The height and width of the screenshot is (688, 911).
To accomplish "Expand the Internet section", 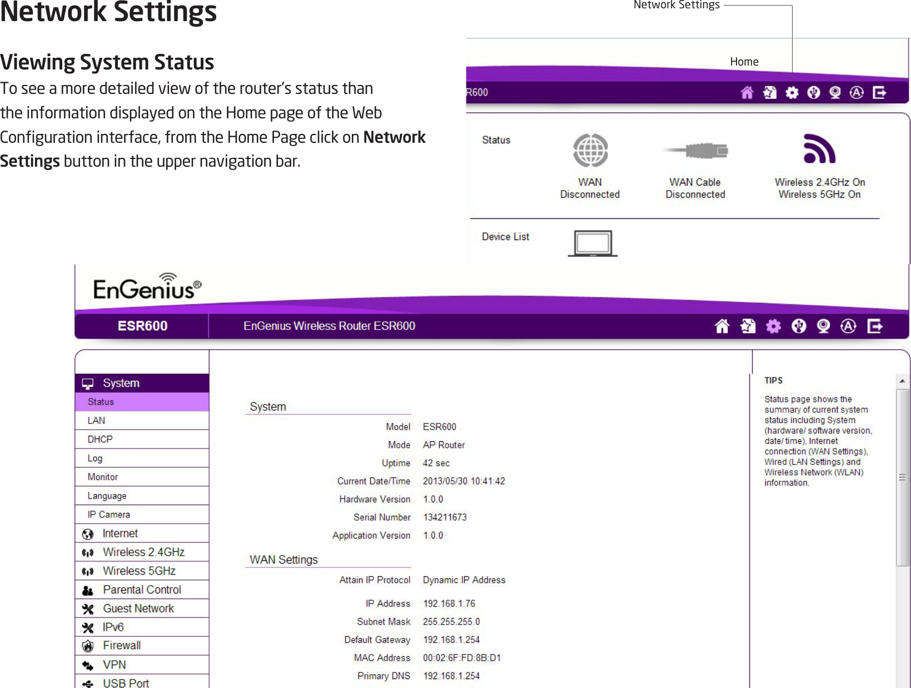I will (x=142, y=534).
